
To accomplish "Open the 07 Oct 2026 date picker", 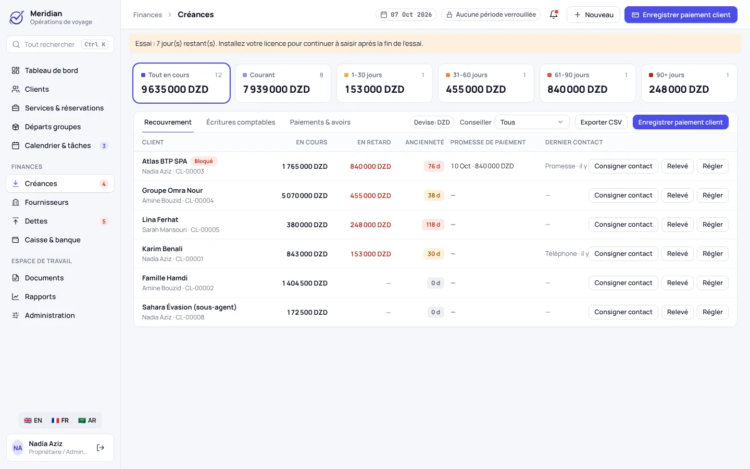I will [x=406, y=15].
